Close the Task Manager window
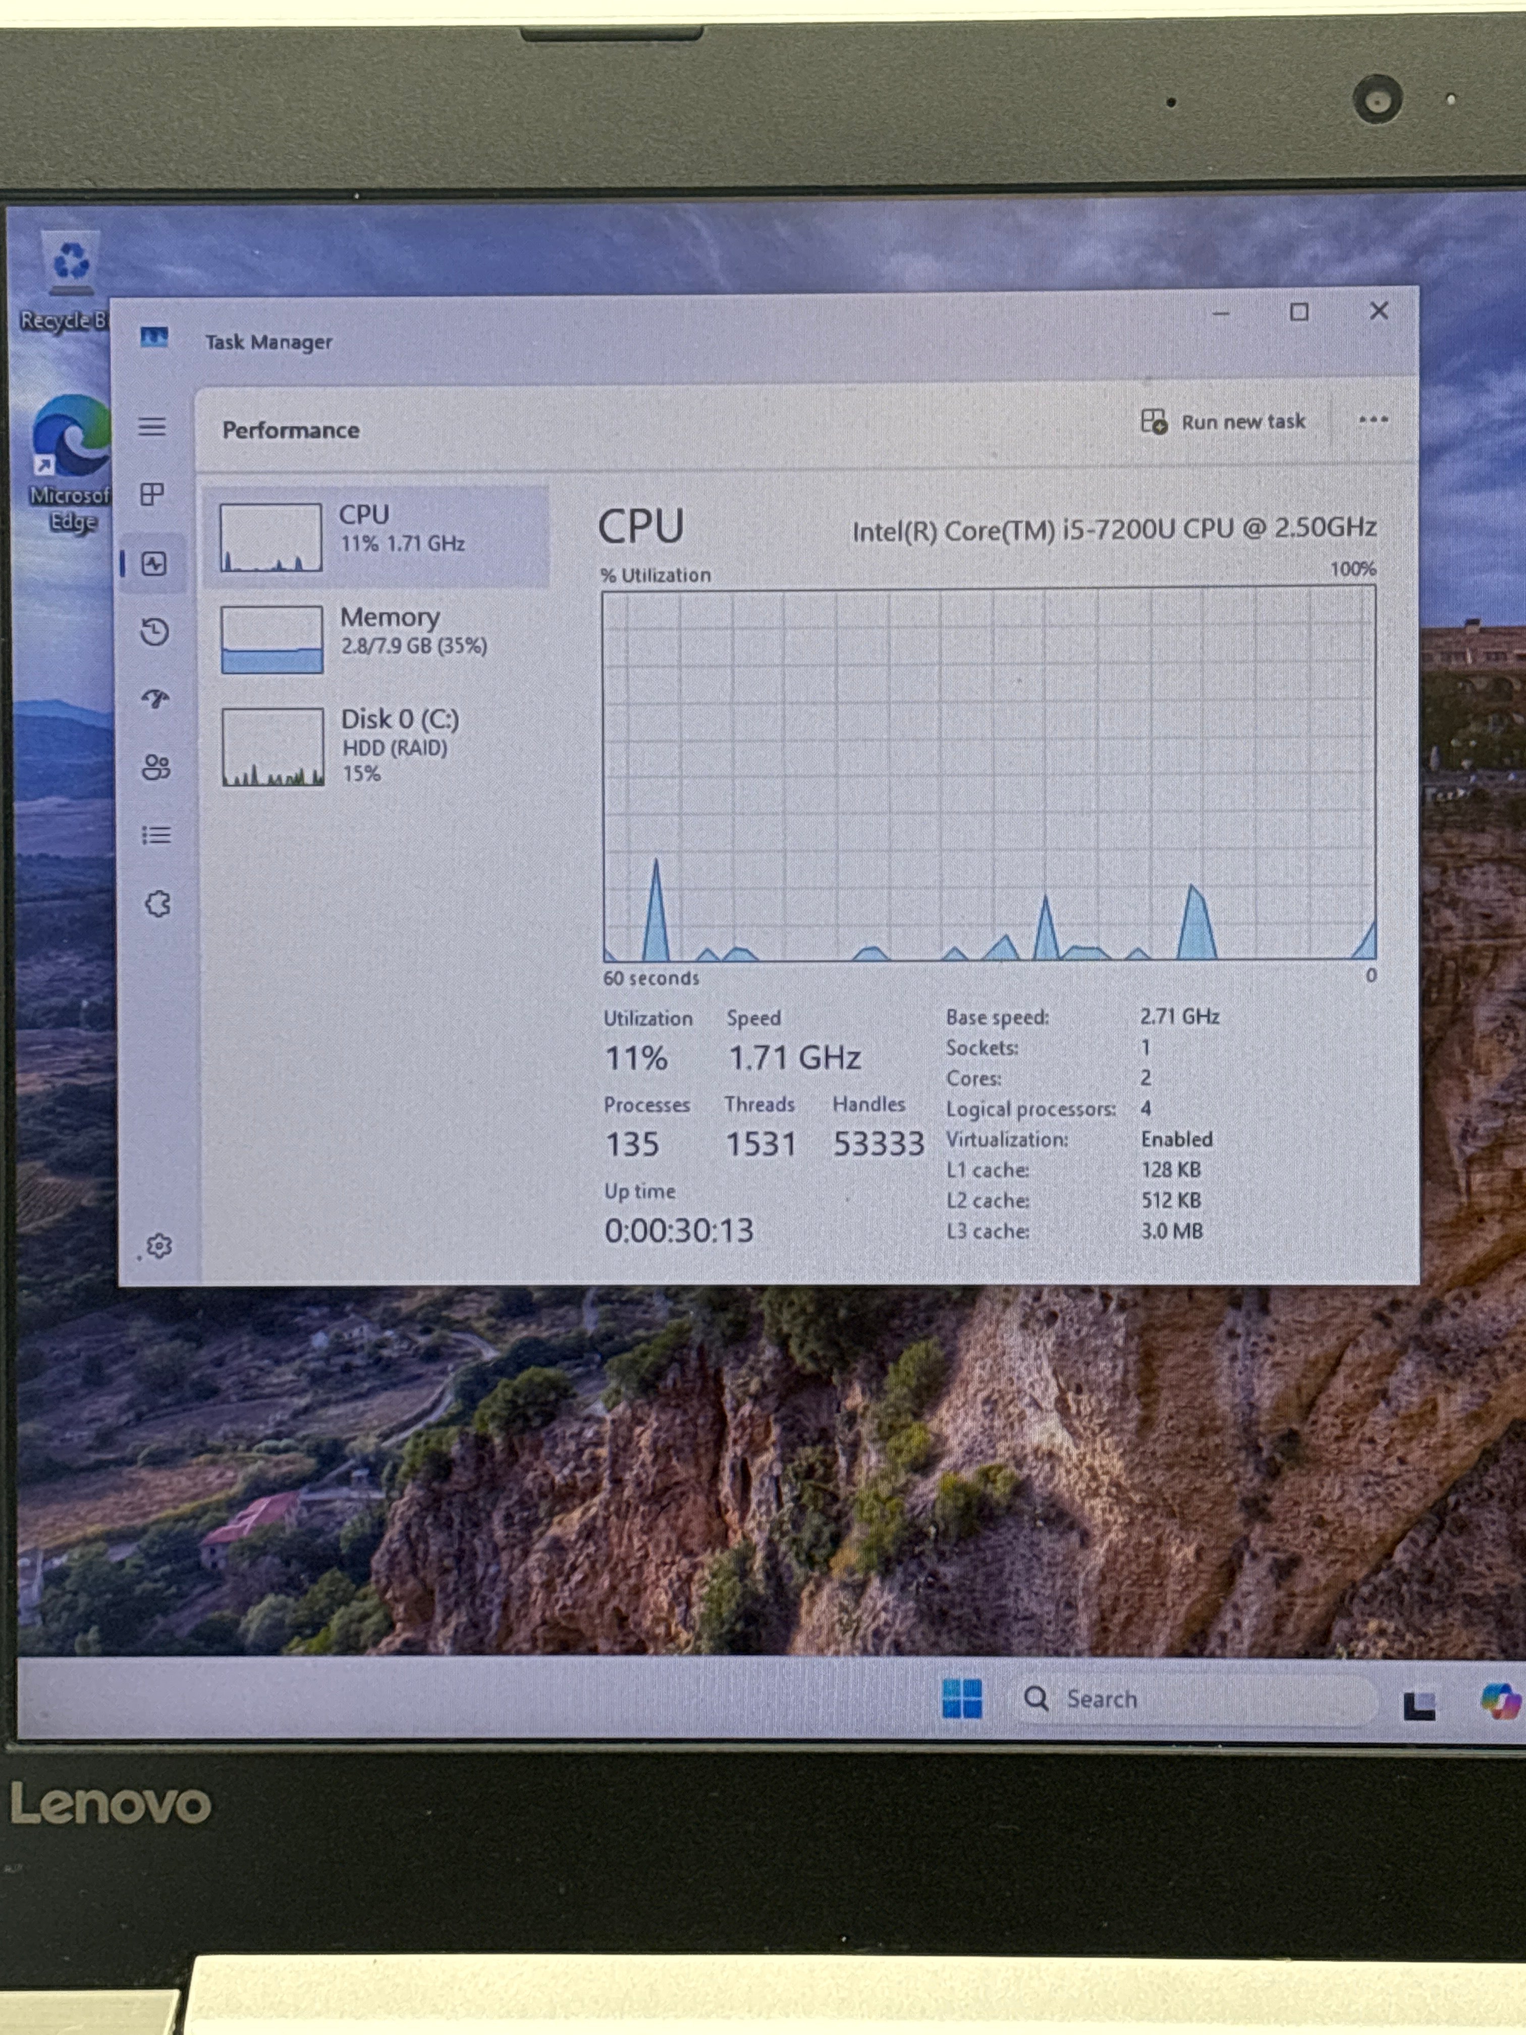This screenshot has width=1526, height=2035. point(1379,311)
